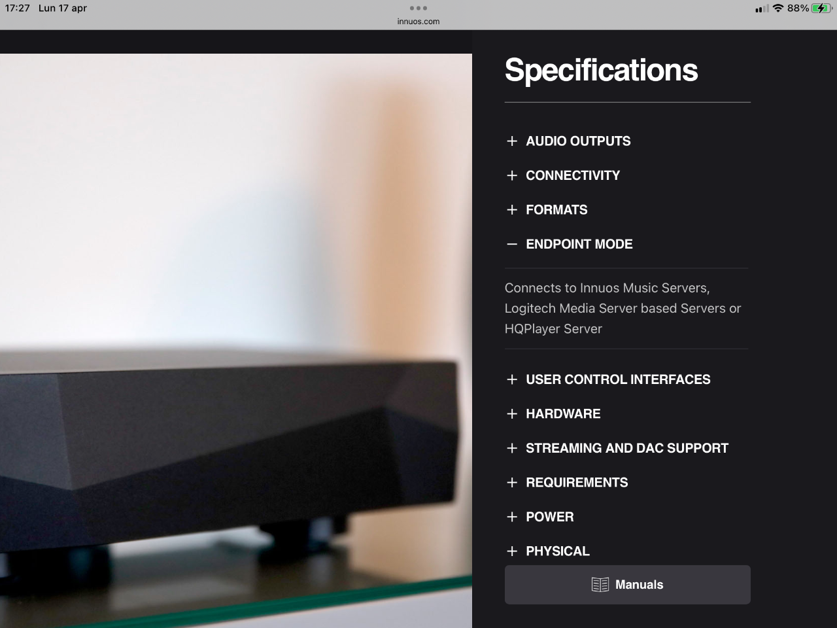Click the plus icon beside Power
The width and height of the screenshot is (837, 628).
point(512,517)
